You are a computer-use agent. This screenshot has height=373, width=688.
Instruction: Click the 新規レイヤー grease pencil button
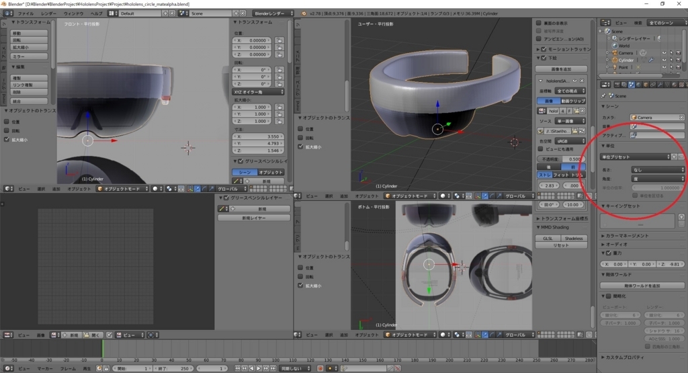253,218
